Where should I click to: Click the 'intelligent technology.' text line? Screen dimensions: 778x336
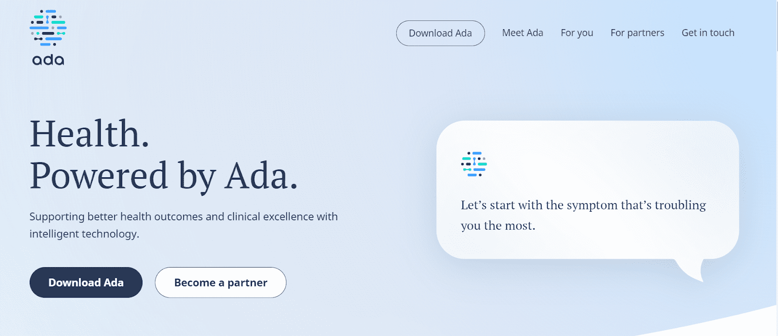[84, 234]
